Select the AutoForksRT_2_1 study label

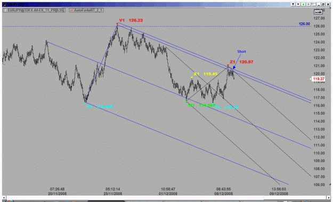(x=86, y=10)
